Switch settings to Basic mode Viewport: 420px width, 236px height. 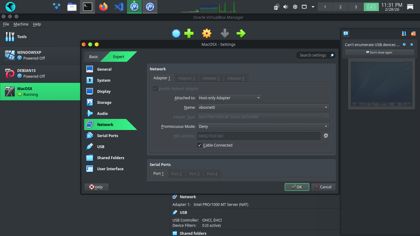coord(93,57)
